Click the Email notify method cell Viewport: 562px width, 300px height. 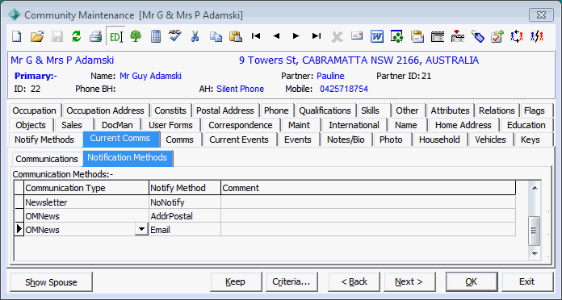pos(185,230)
